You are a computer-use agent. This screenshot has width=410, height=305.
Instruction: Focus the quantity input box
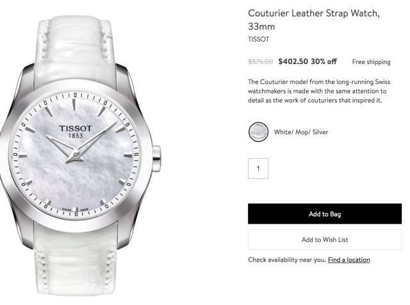[x=258, y=169]
